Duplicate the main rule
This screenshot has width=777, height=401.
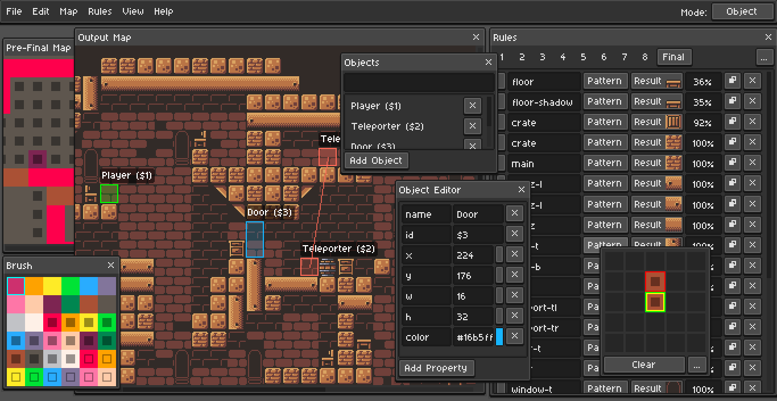point(733,163)
